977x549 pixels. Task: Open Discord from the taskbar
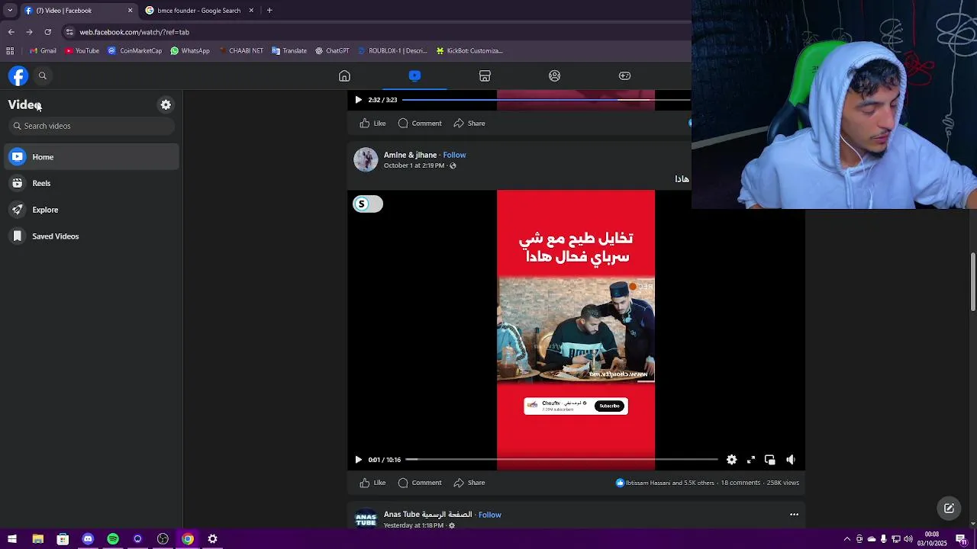click(x=88, y=539)
